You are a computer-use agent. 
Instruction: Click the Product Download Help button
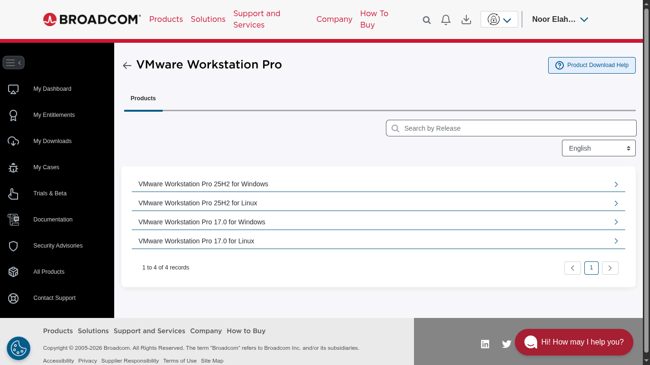coord(591,65)
